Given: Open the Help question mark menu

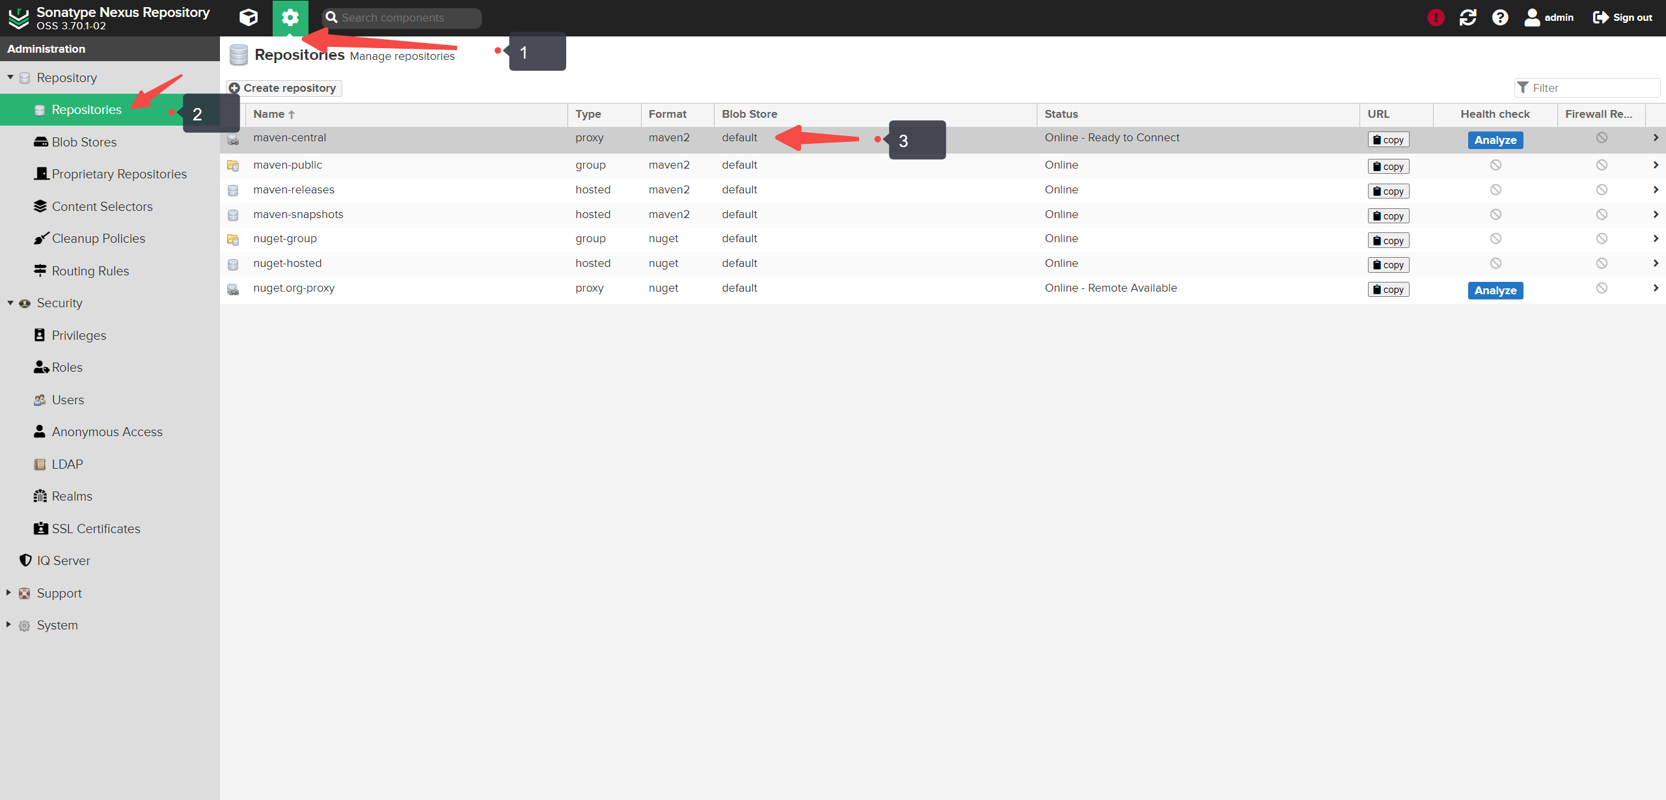Looking at the screenshot, I should (x=1500, y=18).
